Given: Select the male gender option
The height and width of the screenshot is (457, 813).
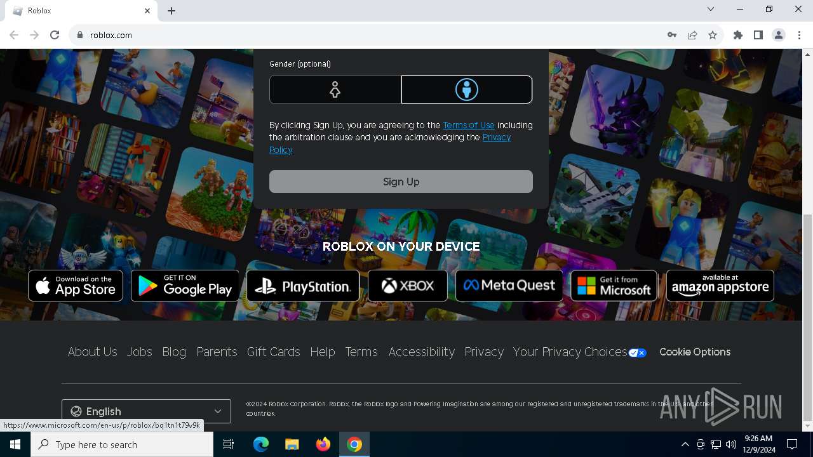Looking at the screenshot, I should [467, 89].
